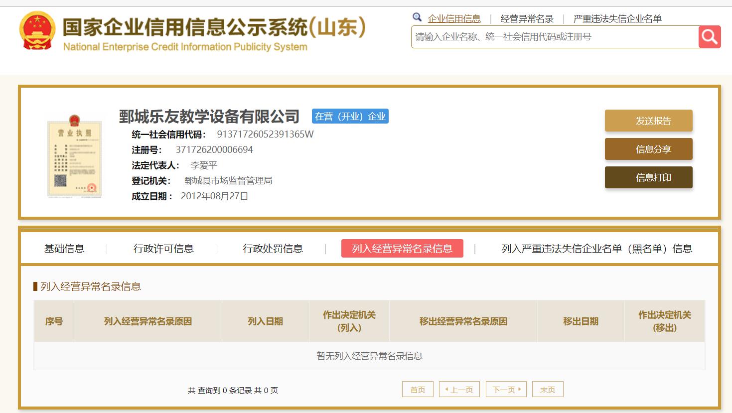Click the legal representative name 李爱平
Image resolution: width=732 pixels, height=413 pixels.
click(203, 165)
